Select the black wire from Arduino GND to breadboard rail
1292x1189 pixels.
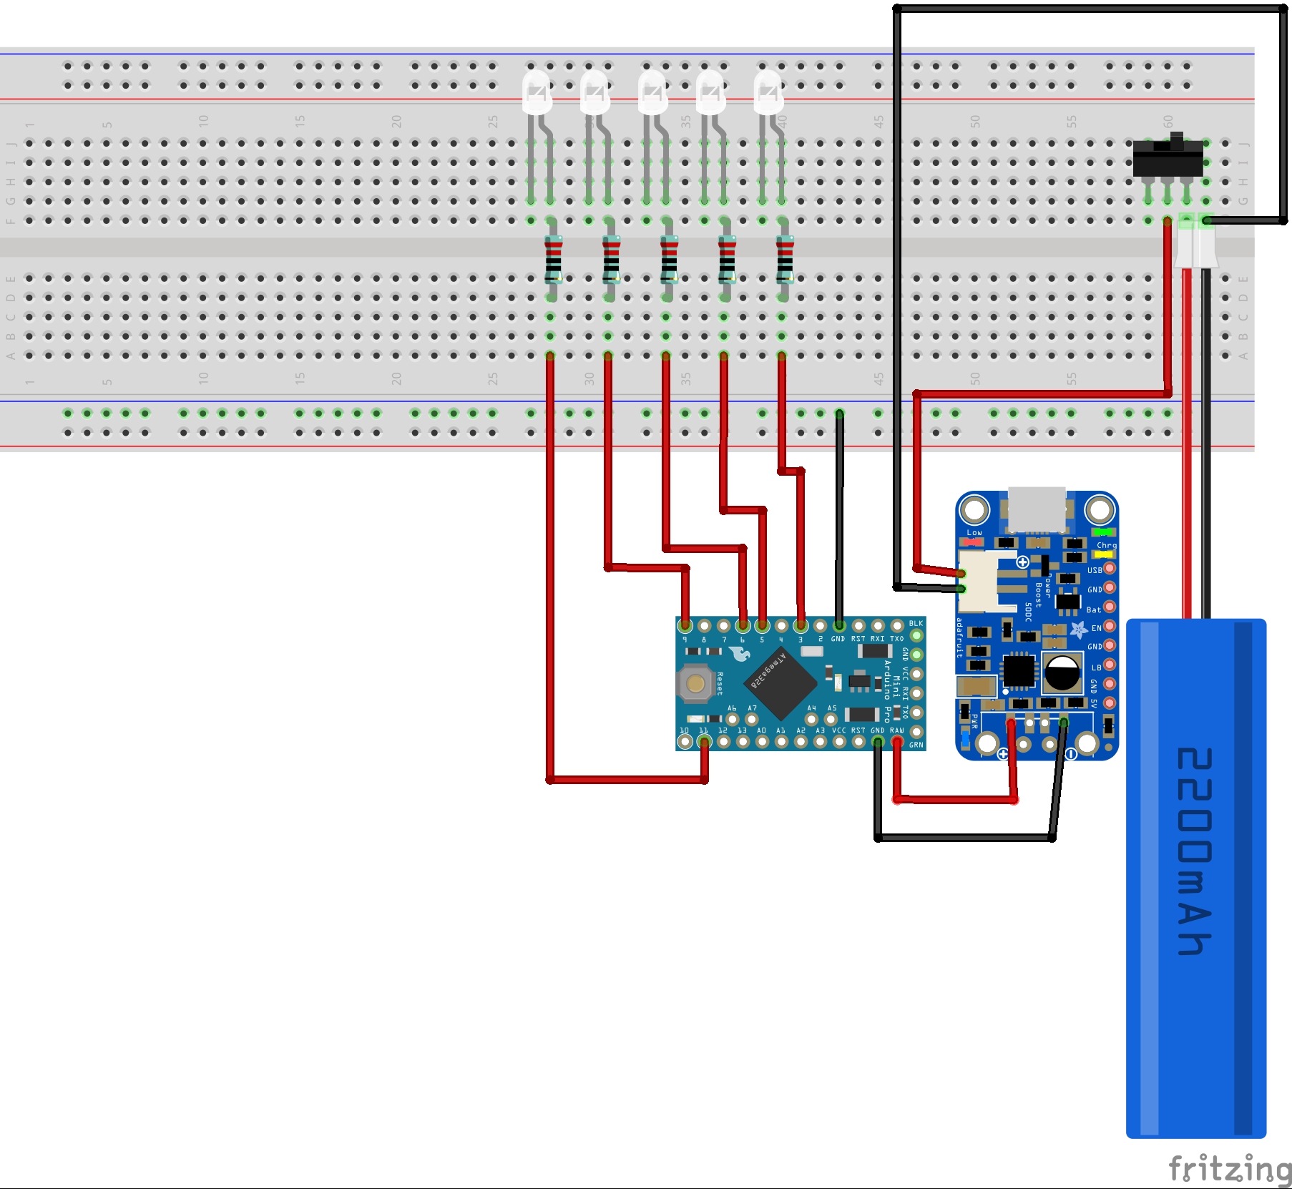pos(839,519)
